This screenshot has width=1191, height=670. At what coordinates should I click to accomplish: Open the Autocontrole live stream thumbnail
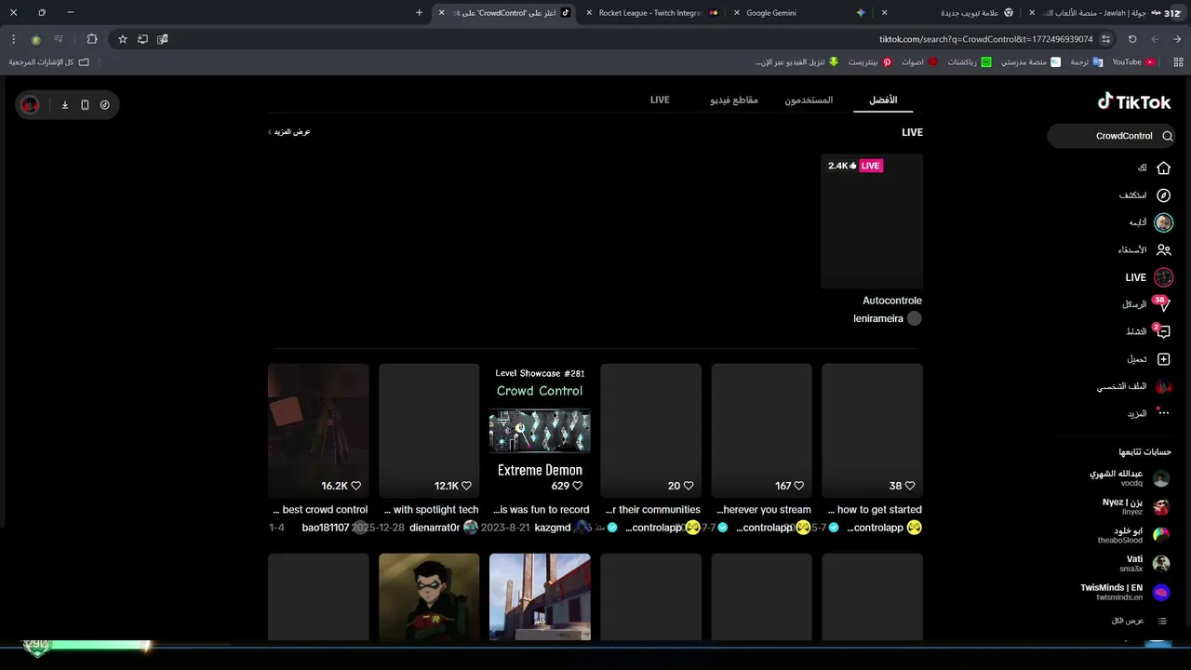872,221
